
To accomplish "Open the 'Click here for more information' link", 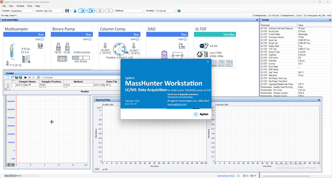I will pos(180,97).
